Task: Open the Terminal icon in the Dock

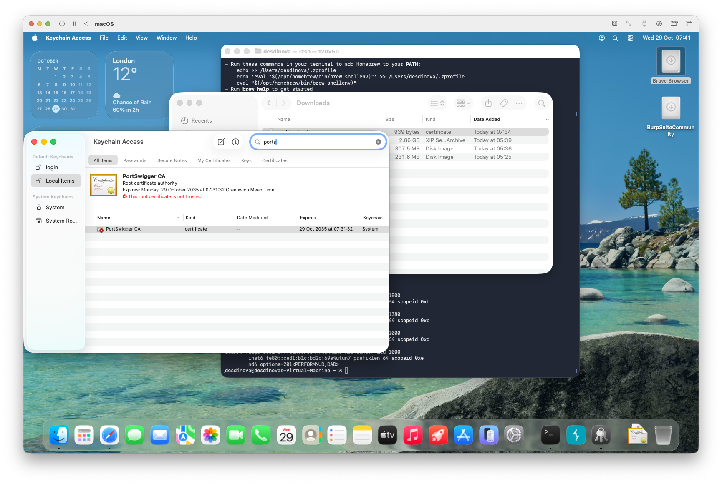Action: pyautogui.click(x=550, y=435)
